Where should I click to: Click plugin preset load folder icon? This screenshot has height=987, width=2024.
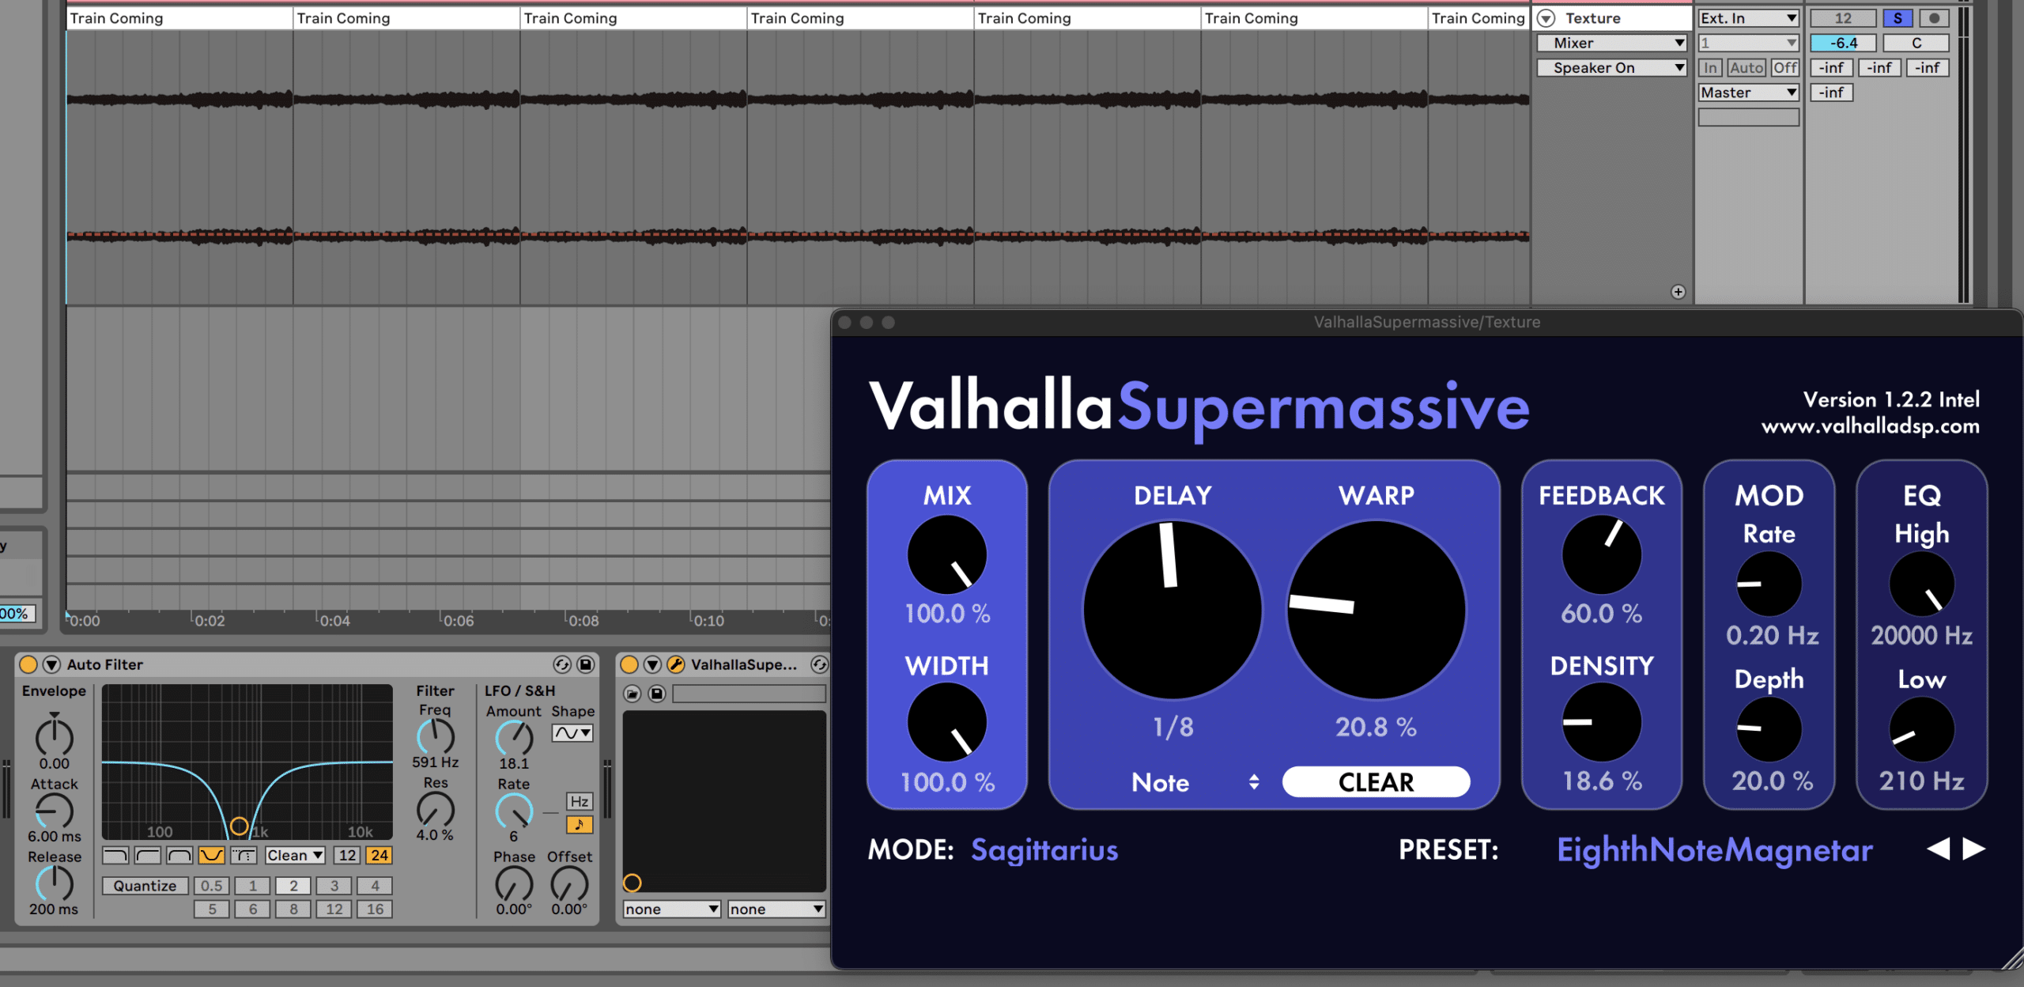point(632,694)
